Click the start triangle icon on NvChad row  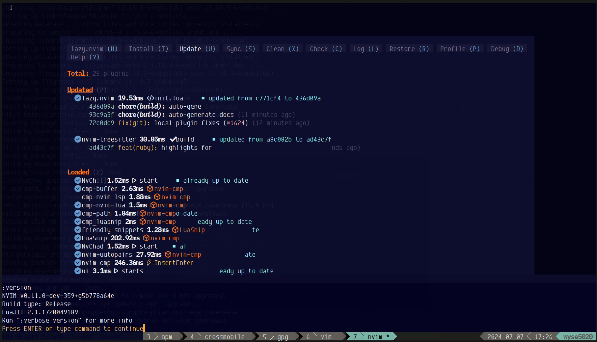[134, 246]
